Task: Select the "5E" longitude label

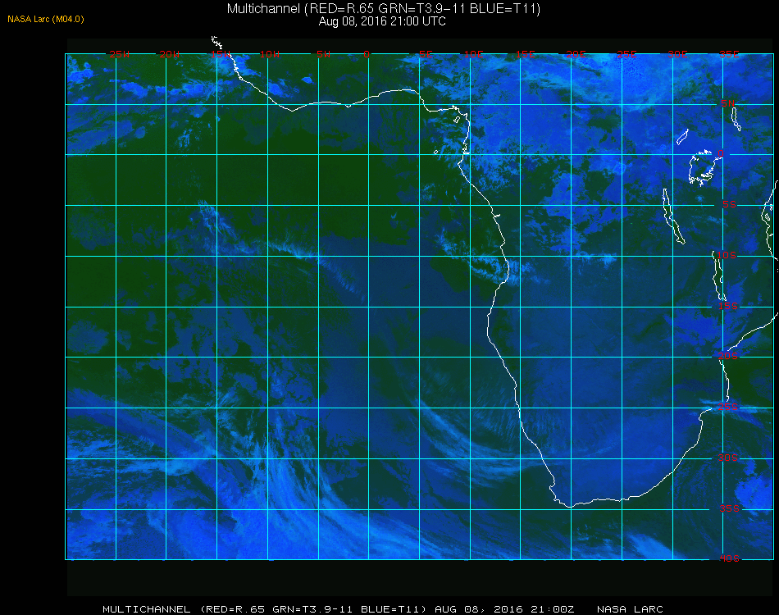Action: point(426,54)
